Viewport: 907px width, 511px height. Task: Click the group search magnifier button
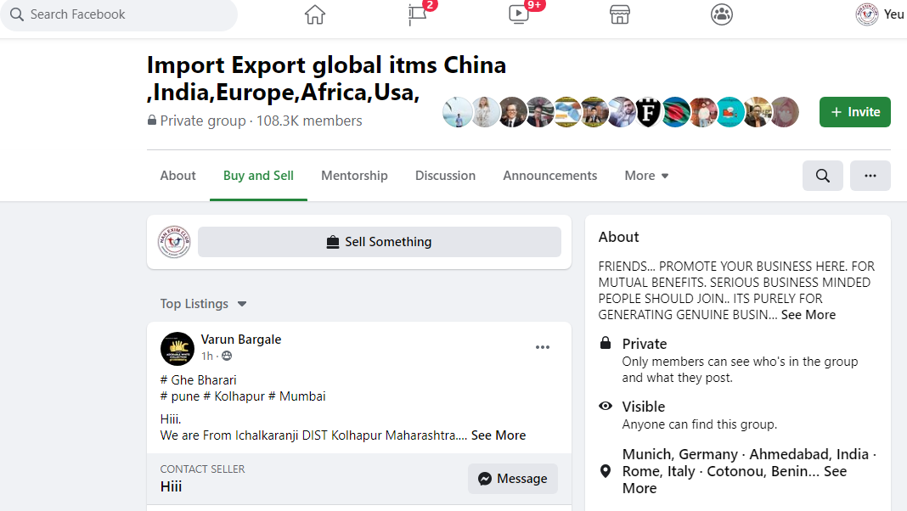tap(823, 176)
